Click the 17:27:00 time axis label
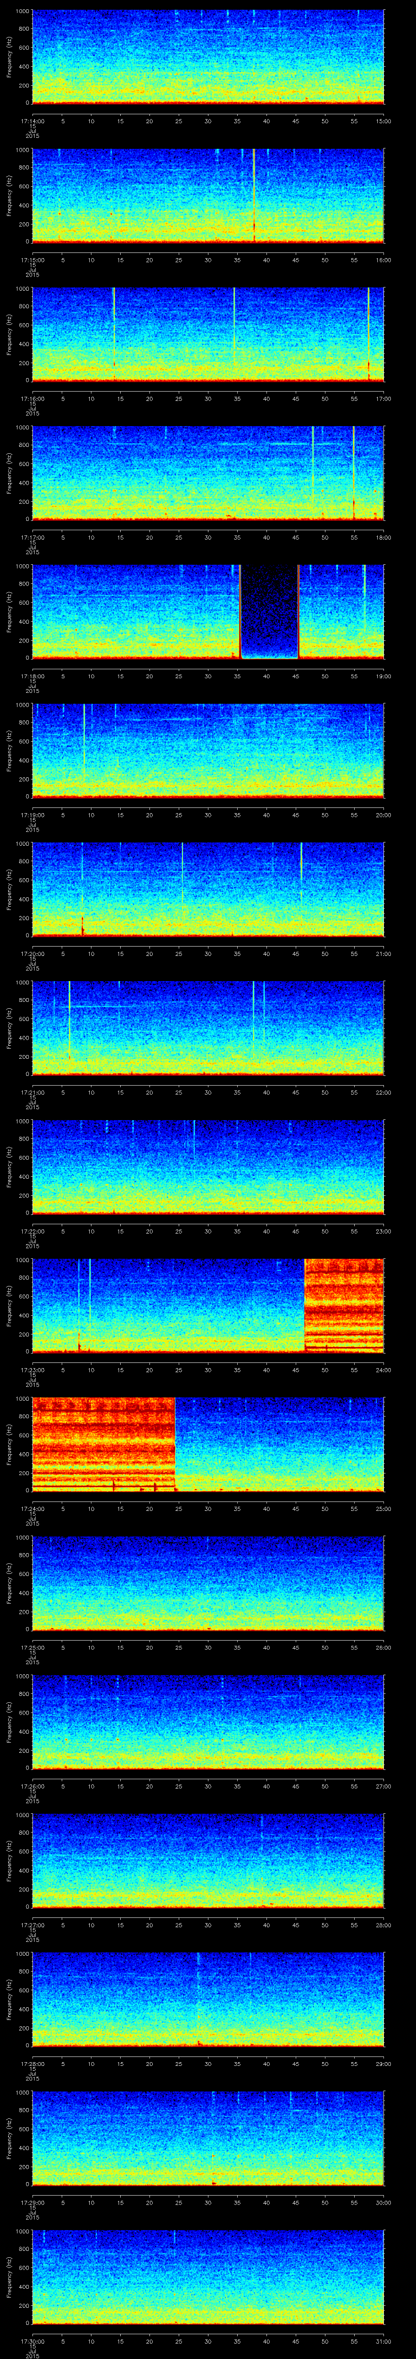The width and height of the screenshot is (416, 2359). click(x=32, y=1925)
